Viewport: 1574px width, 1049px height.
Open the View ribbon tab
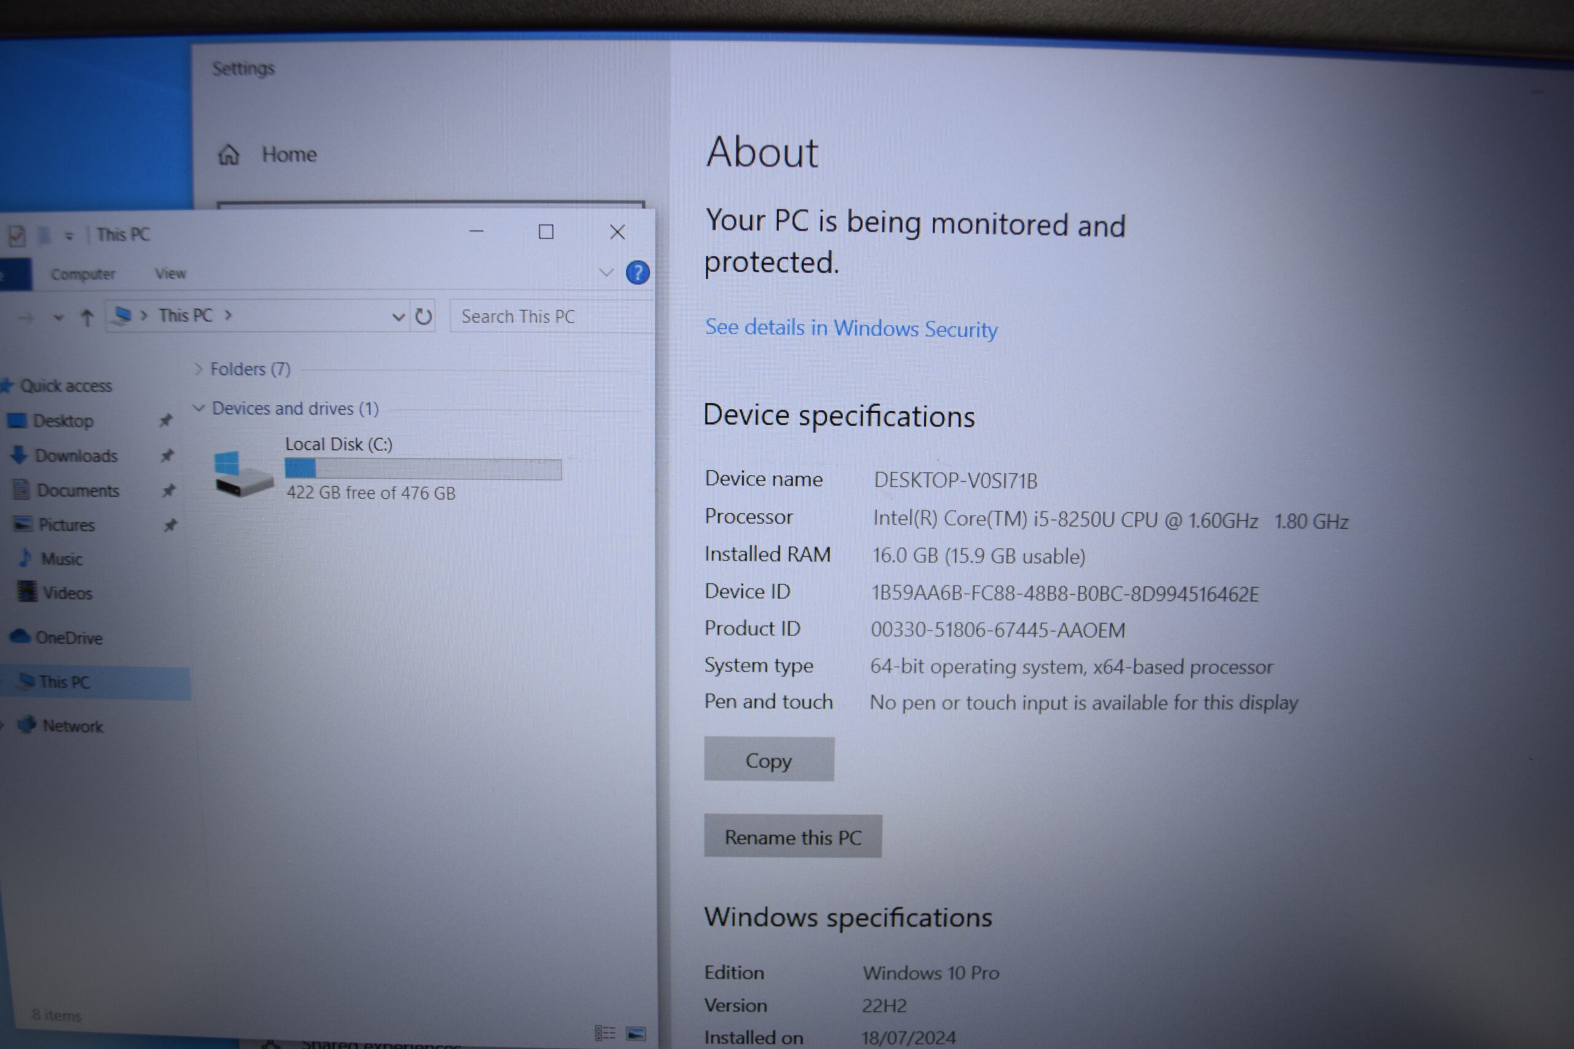[x=171, y=273]
